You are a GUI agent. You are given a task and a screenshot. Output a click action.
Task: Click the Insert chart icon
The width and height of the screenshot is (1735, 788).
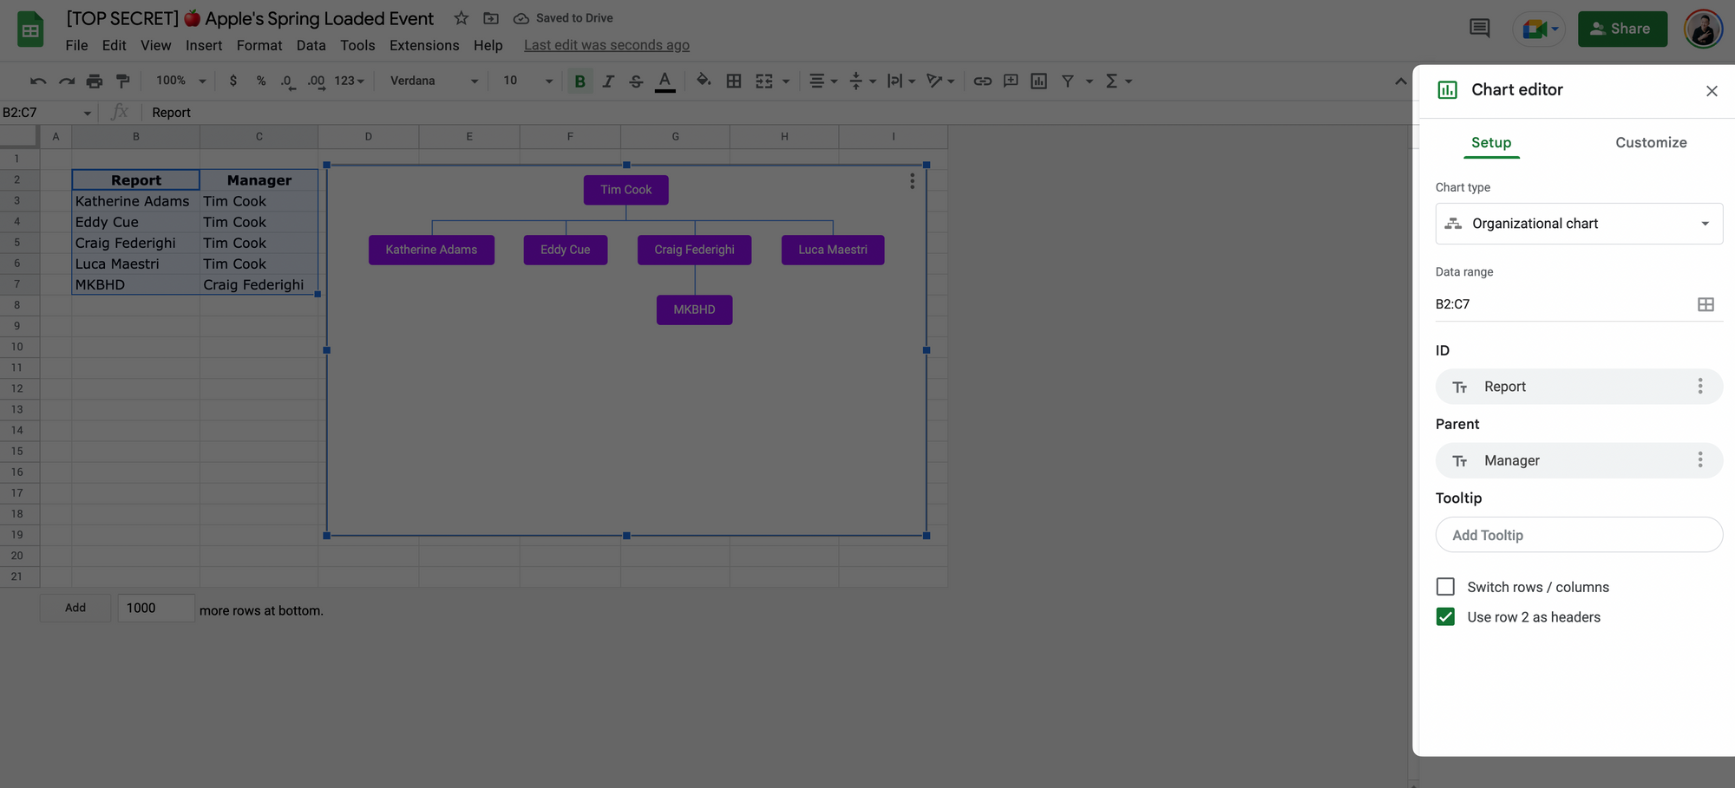1038,81
